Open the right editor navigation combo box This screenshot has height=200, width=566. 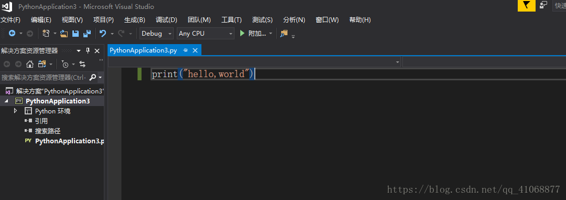pyautogui.click(x=484, y=62)
